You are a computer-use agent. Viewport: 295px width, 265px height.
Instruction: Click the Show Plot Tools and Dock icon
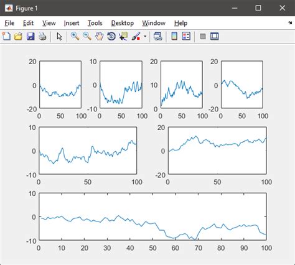tap(215, 36)
